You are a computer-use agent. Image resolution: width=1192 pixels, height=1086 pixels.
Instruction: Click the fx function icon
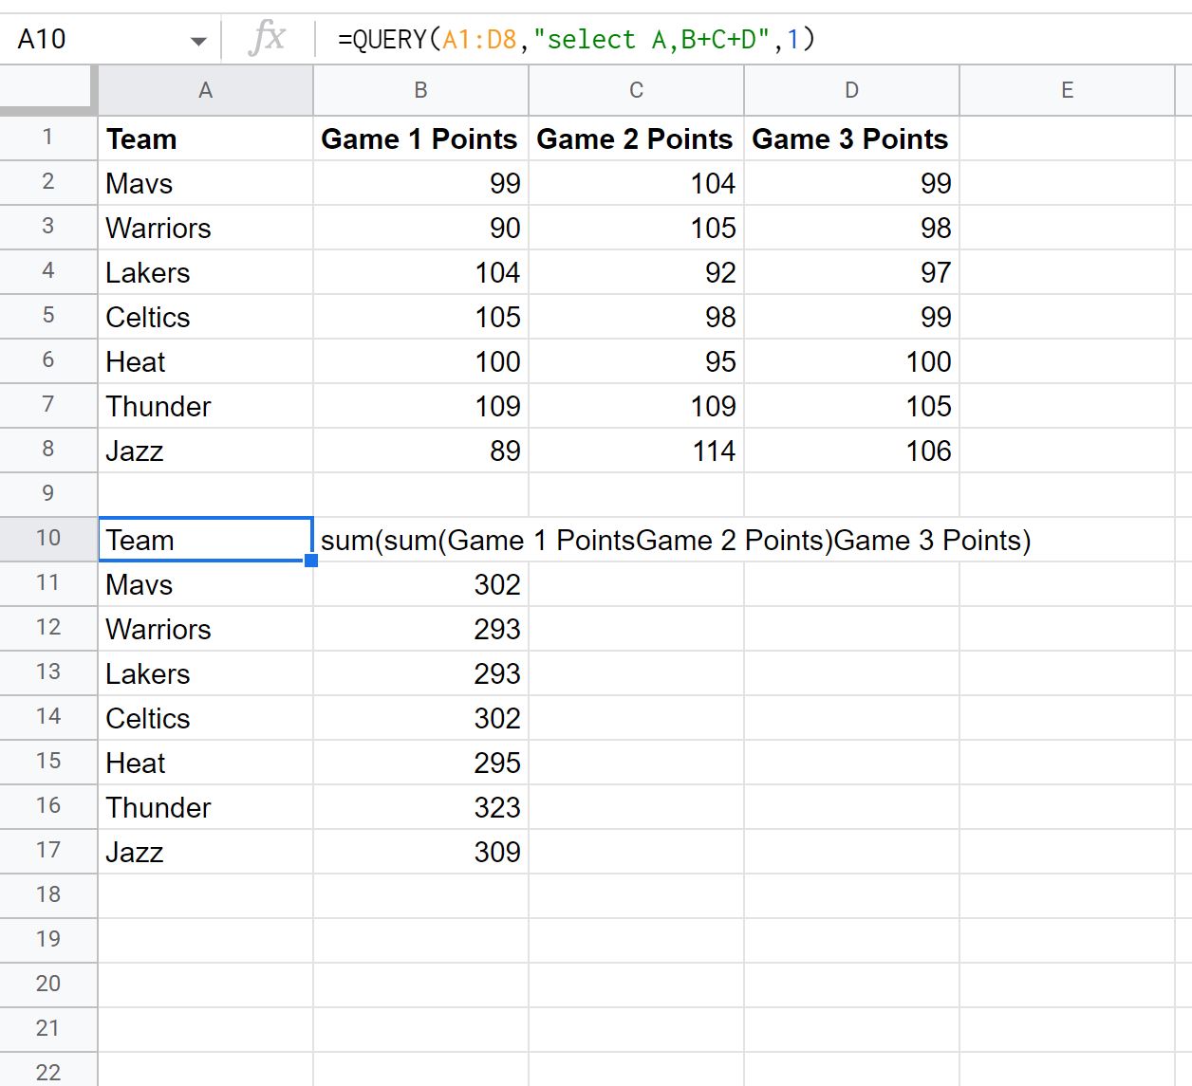coord(267,39)
